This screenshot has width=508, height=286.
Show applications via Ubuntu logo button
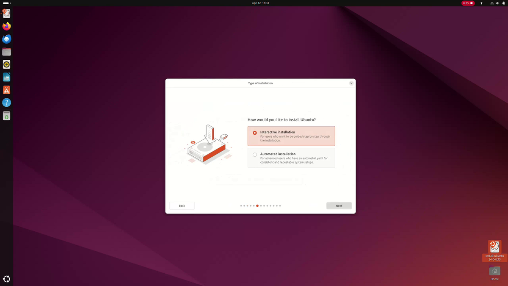pyautogui.click(x=6, y=279)
